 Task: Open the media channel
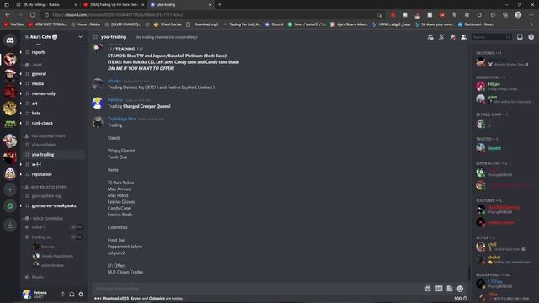(x=53, y=84)
